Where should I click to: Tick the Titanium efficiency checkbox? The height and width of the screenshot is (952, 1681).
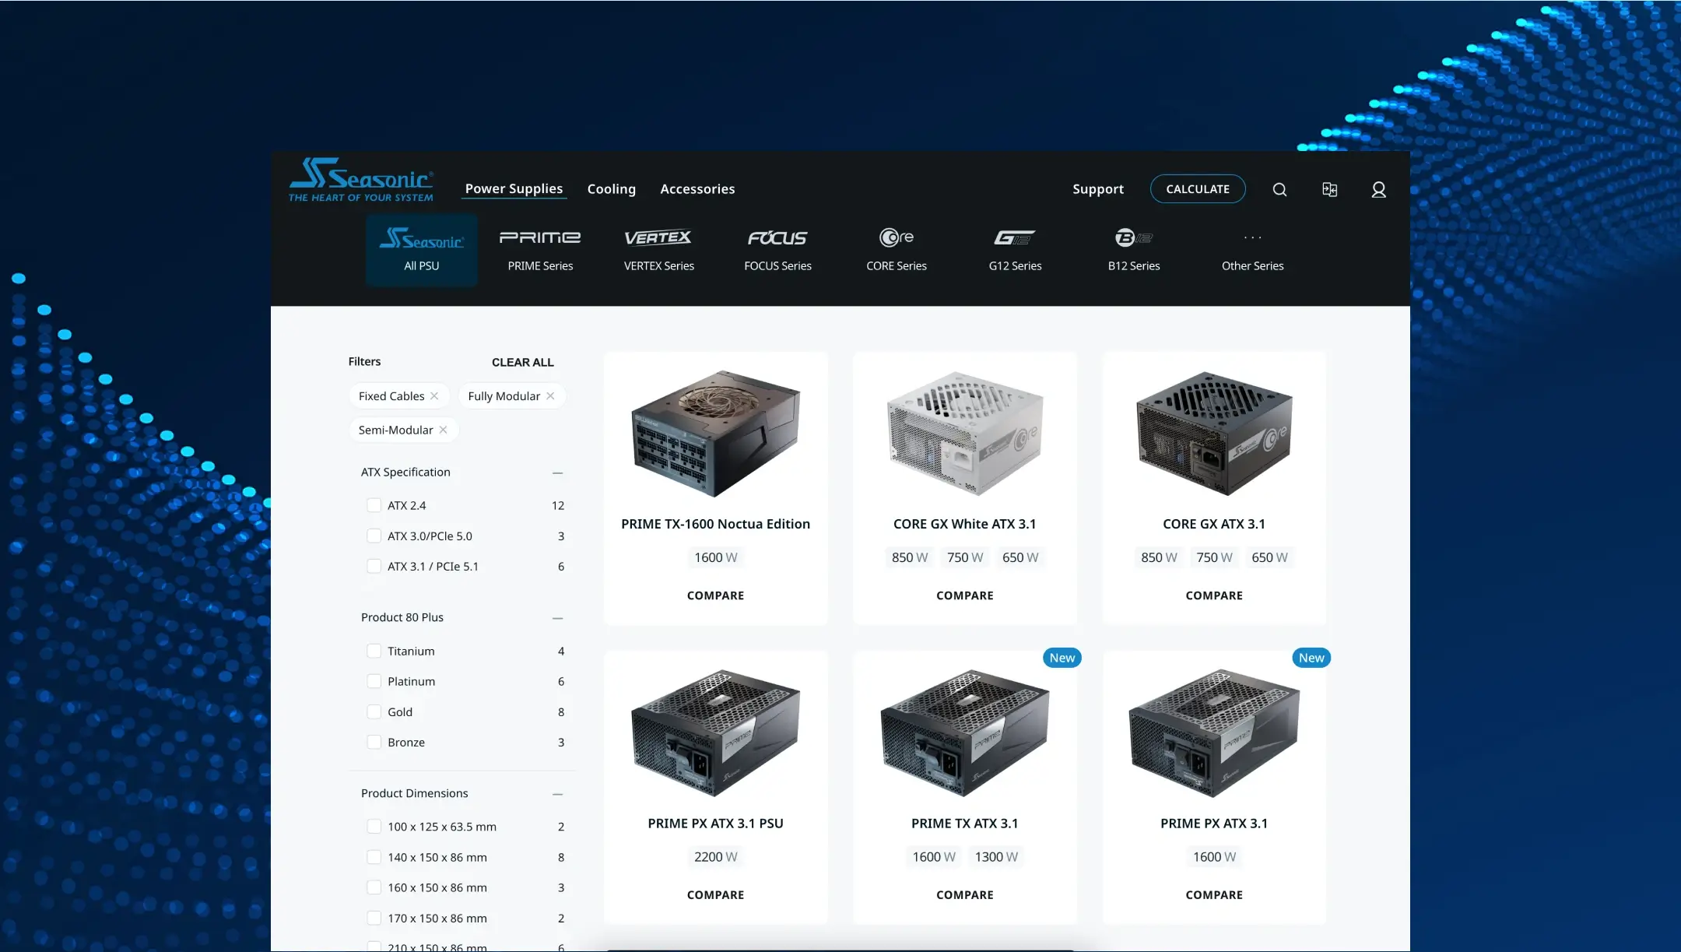click(374, 651)
